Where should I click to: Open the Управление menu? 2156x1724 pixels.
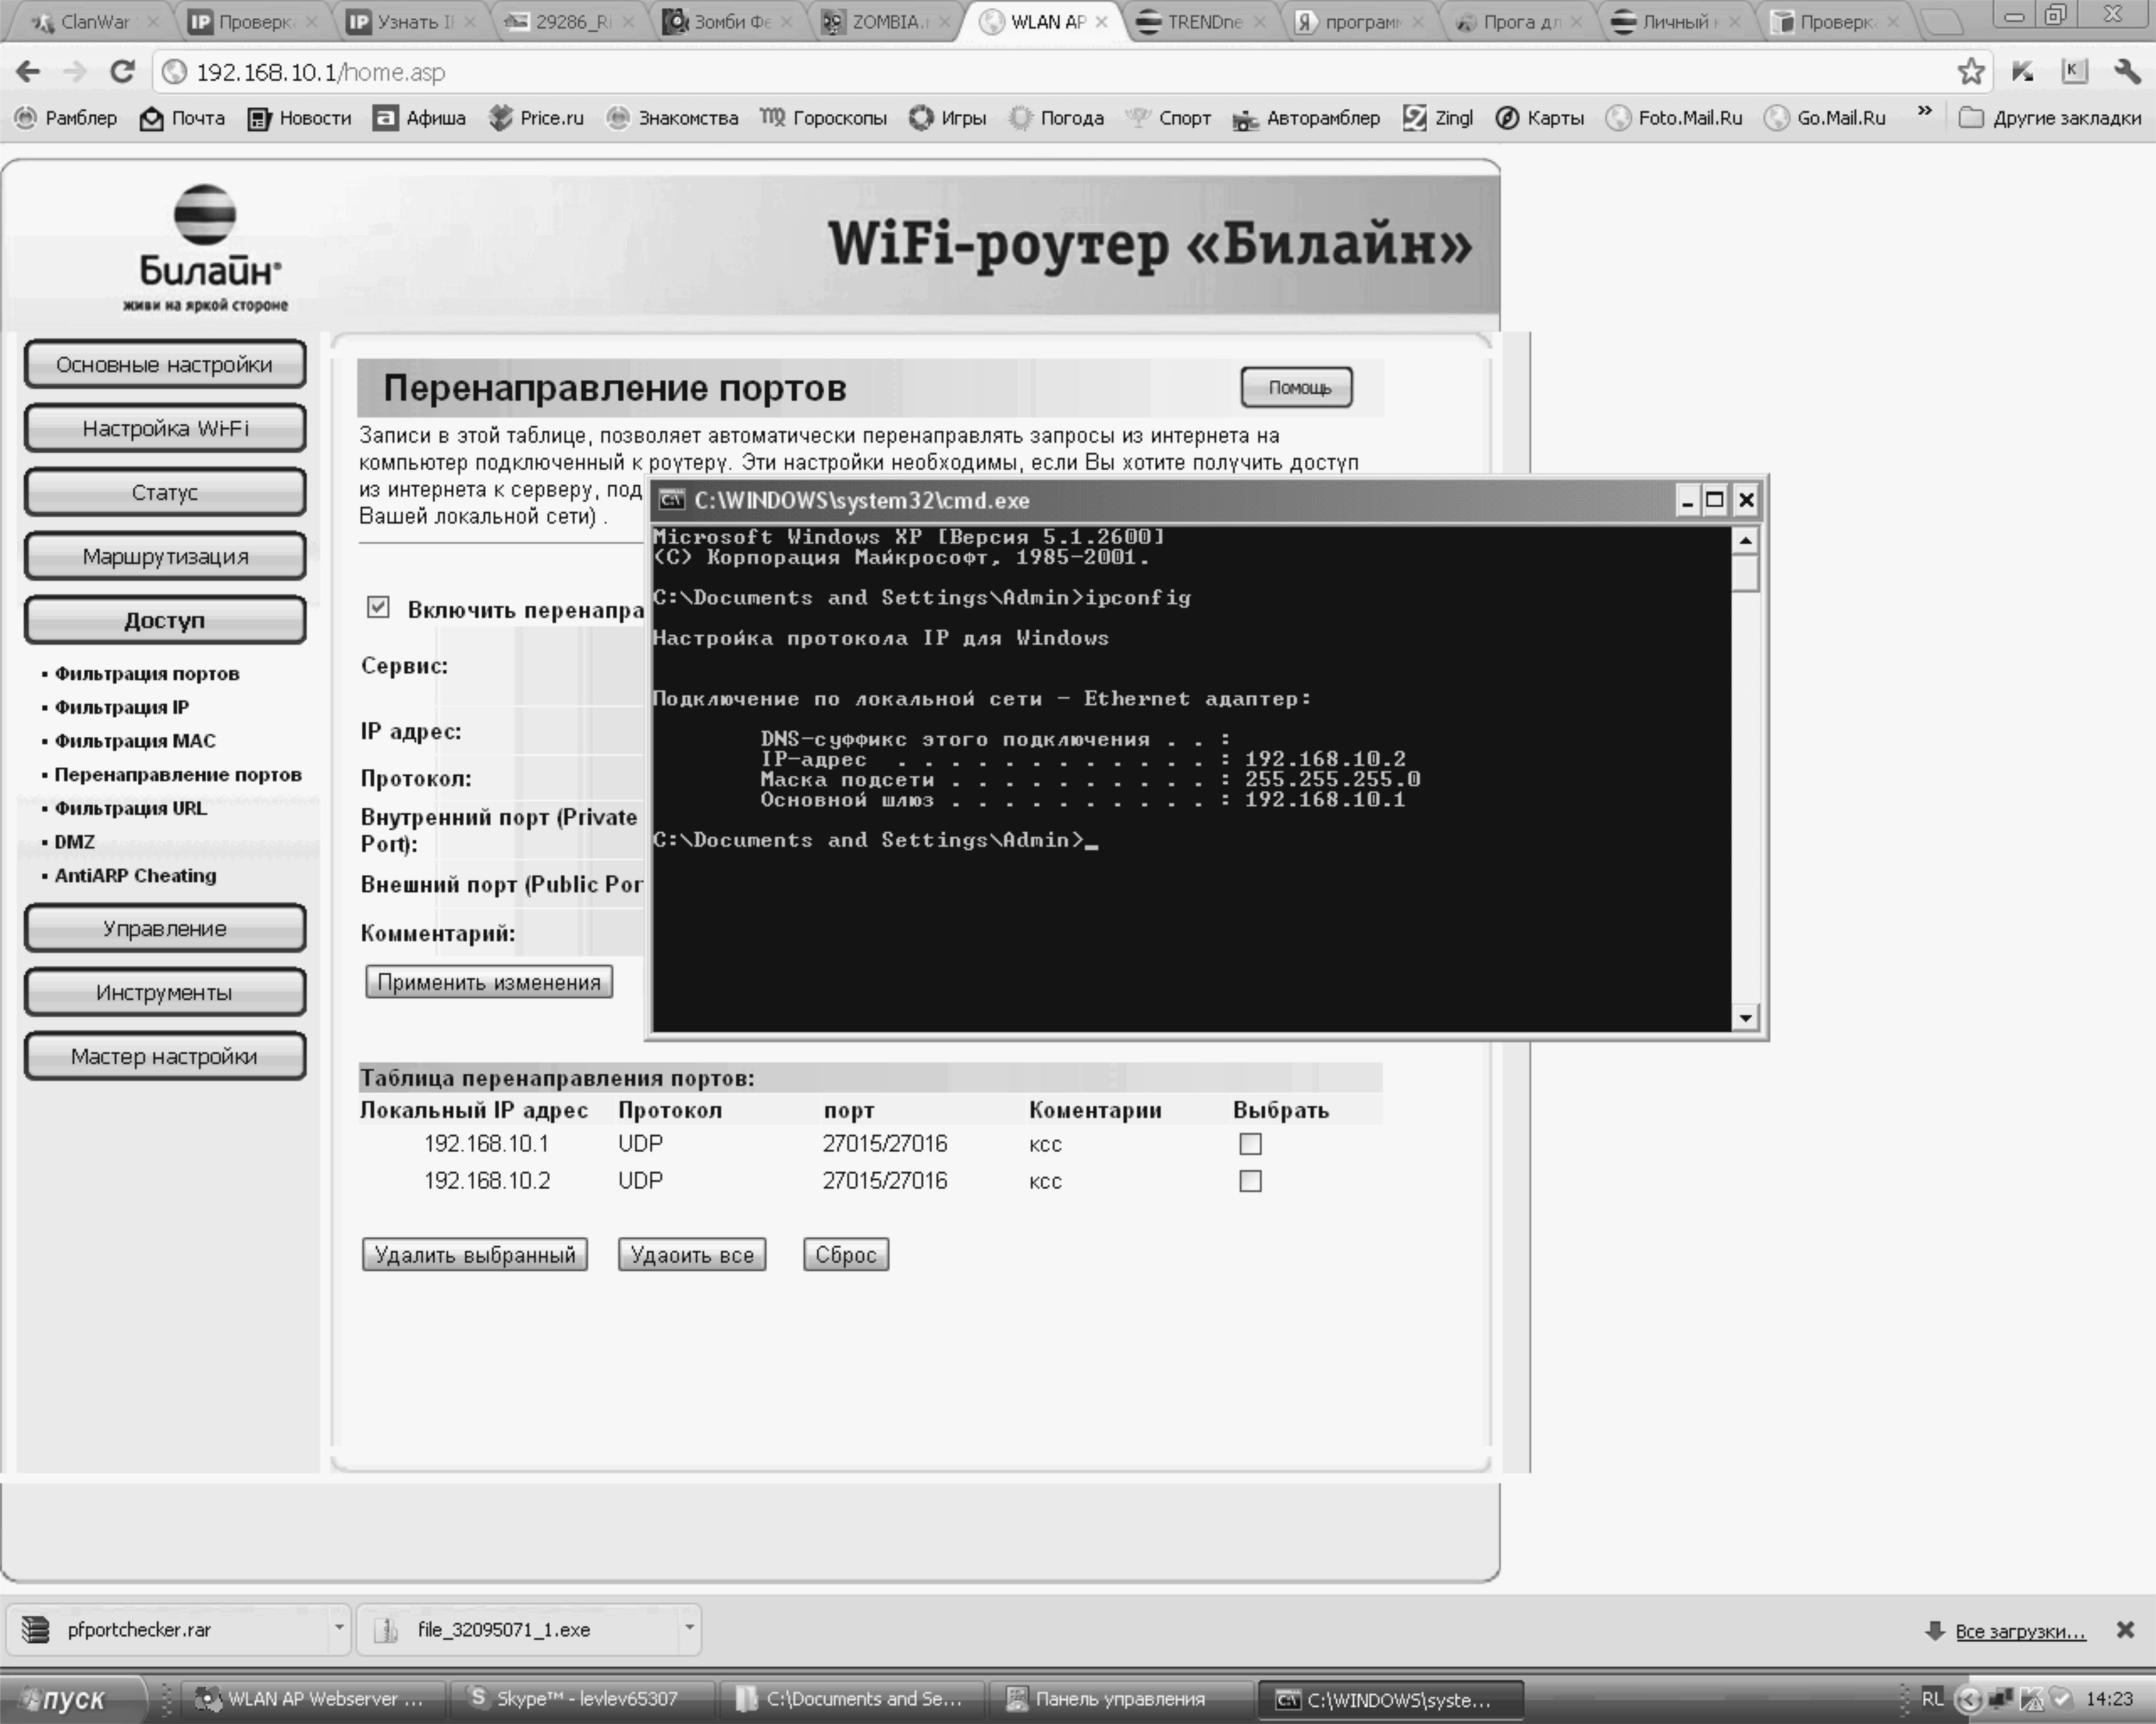pyautogui.click(x=165, y=929)
